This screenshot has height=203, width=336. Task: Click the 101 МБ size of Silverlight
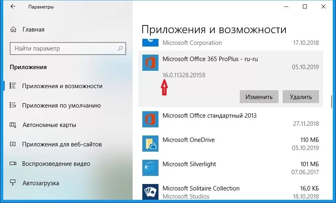(x=309, y=164)
